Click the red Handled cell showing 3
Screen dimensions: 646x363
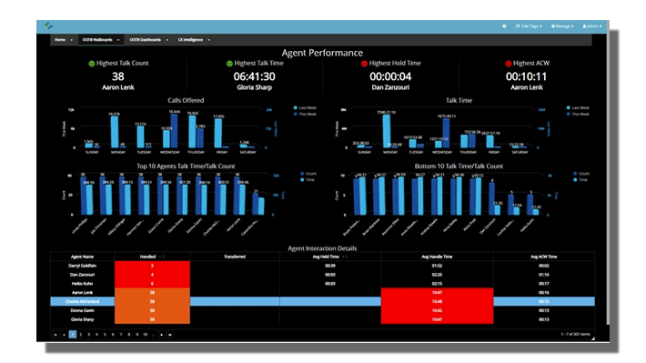[152, 266]
